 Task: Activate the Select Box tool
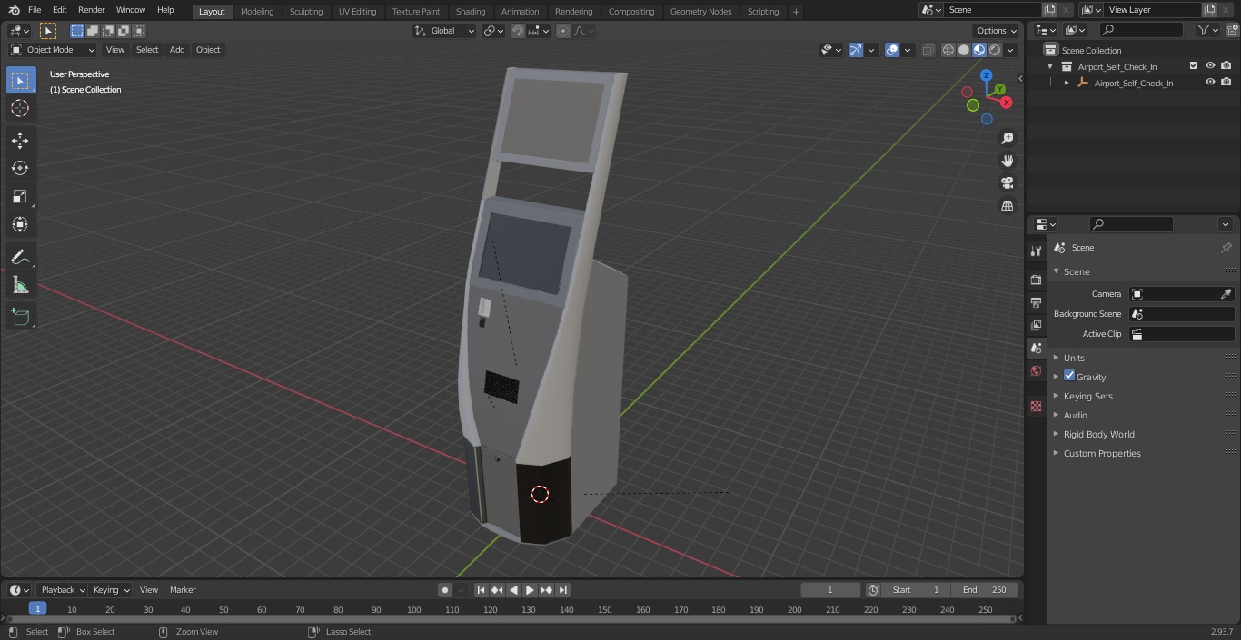(20, 80)
